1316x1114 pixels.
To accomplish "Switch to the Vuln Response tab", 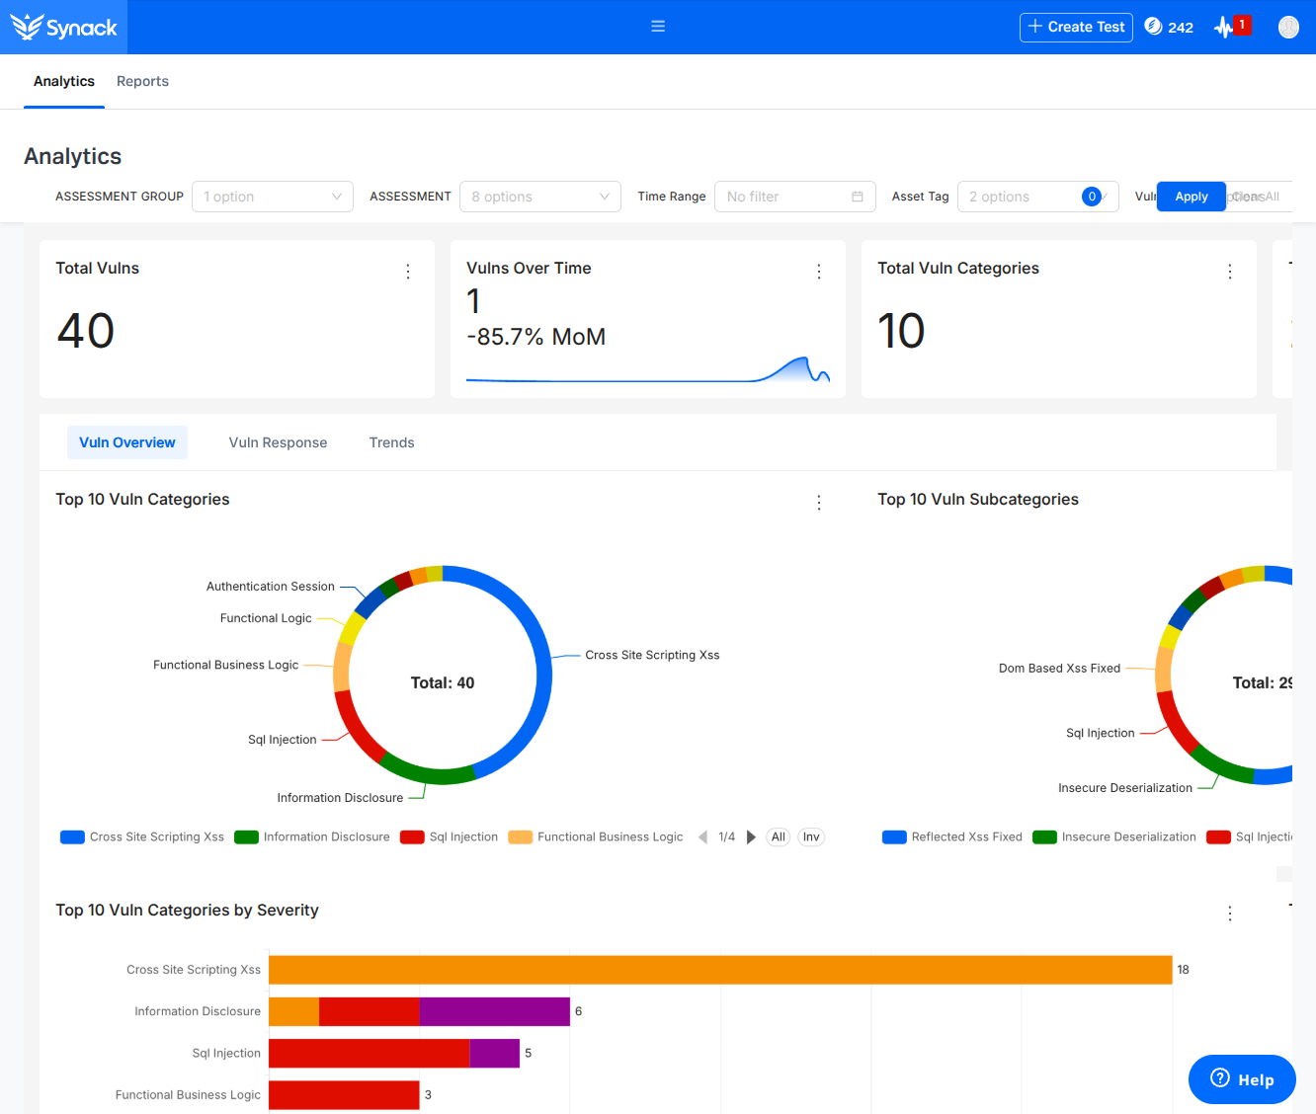I will coord(278,442).
